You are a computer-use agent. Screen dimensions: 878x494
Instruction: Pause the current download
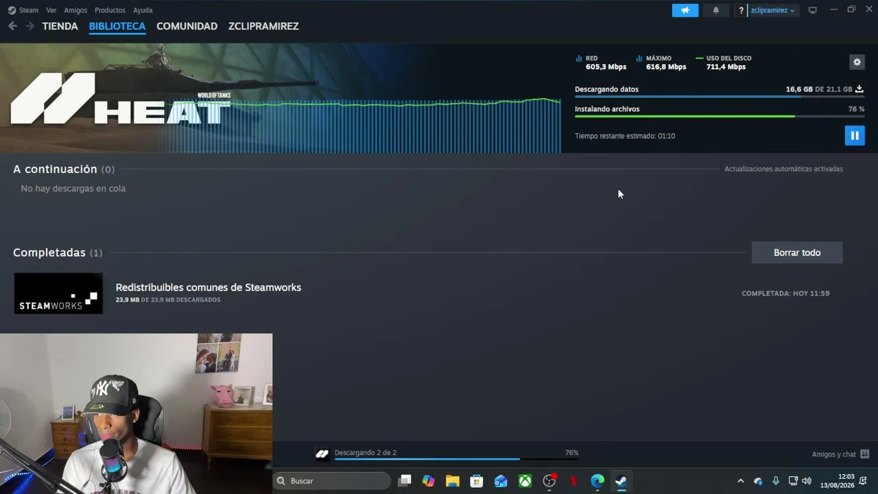[x=855, y=135]
